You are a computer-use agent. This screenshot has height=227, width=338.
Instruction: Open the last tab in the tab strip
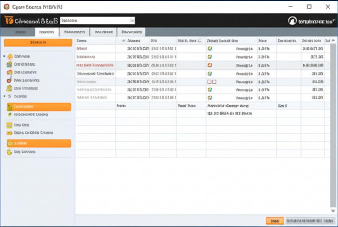point(131,32)
